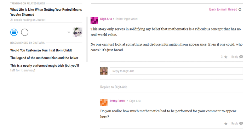Viewport: 252px width, 134px height.
Task: Open Digit-Aria's pink pixel avatar
Action: click(94, 20)
